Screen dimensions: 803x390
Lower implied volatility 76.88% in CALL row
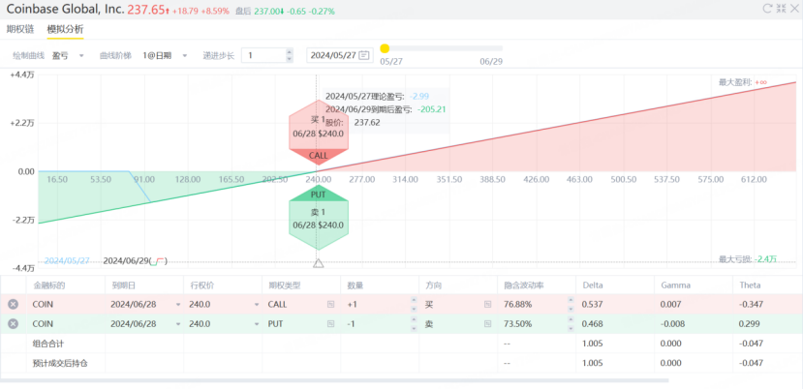(x=571, y=308)
